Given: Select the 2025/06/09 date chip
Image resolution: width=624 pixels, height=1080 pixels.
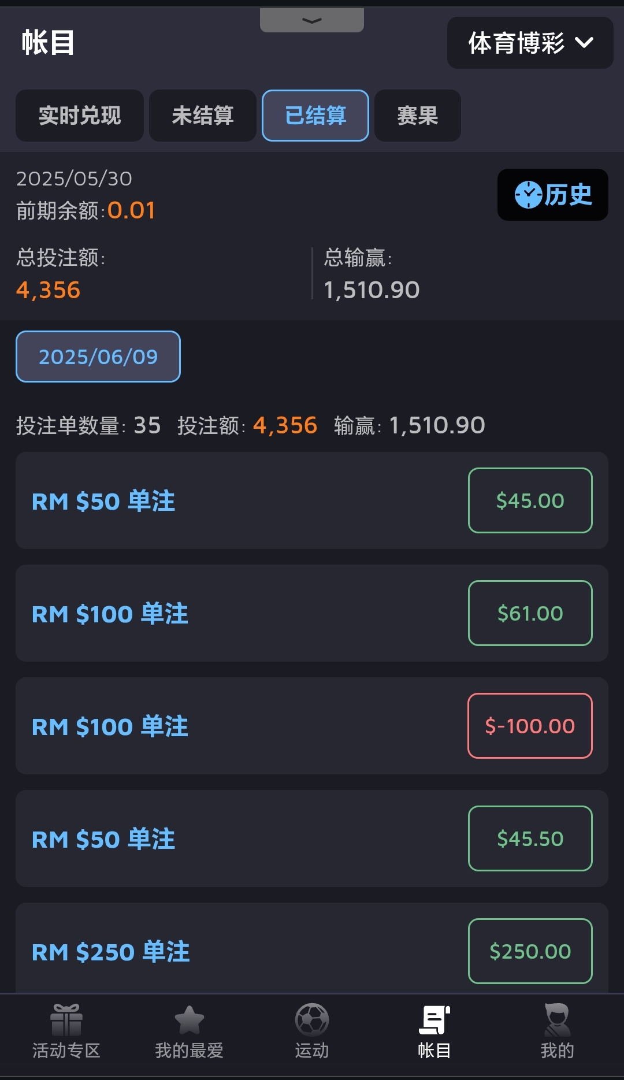Looking at the screenshot, I should click(x=98, y=357).
